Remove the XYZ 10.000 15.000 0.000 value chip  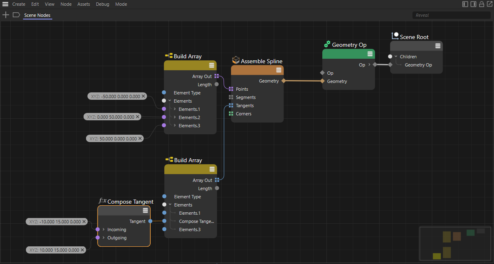click(82, 250)
